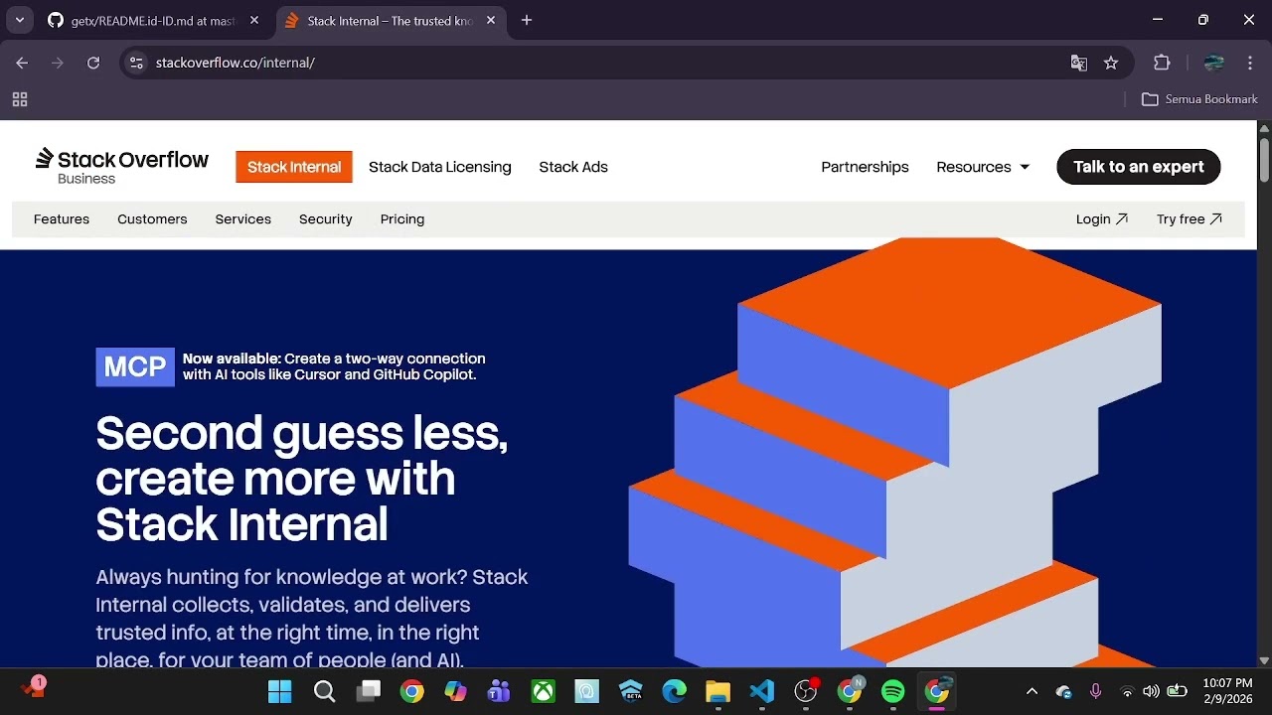1272x715 pixels.
Task: Click the Try free link
Action: click(x=1190, y=219)
